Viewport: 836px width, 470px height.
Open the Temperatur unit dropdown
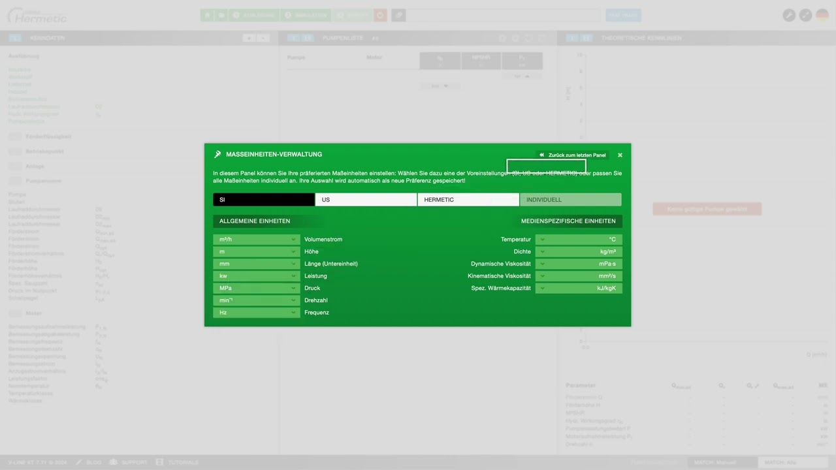coord(579,240)
